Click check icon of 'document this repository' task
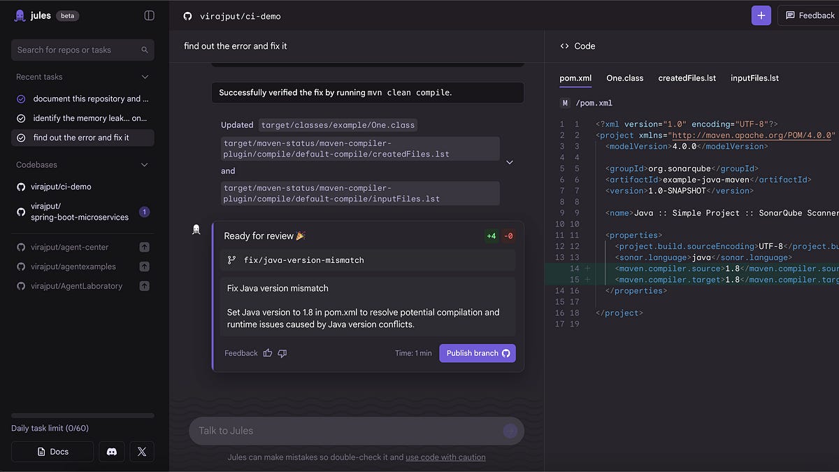Image resolution: width=839 pixels, height=472 pixels. tap(21, 99)
